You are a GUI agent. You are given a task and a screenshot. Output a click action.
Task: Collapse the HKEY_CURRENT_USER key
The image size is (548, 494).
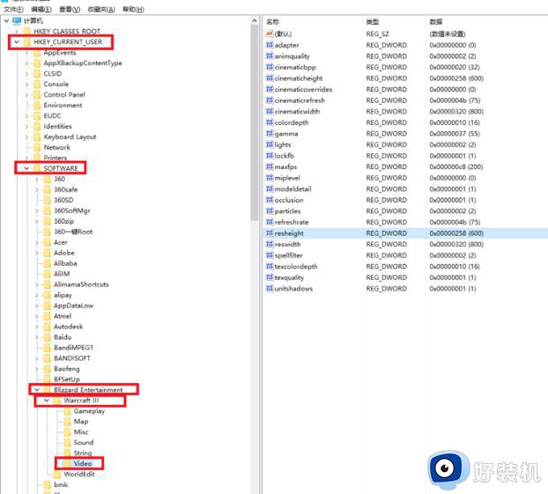click(x=17, y=42)
